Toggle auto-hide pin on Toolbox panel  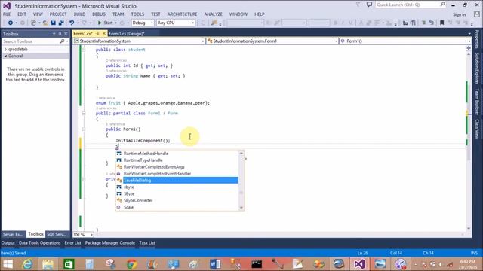pos(60,34)
